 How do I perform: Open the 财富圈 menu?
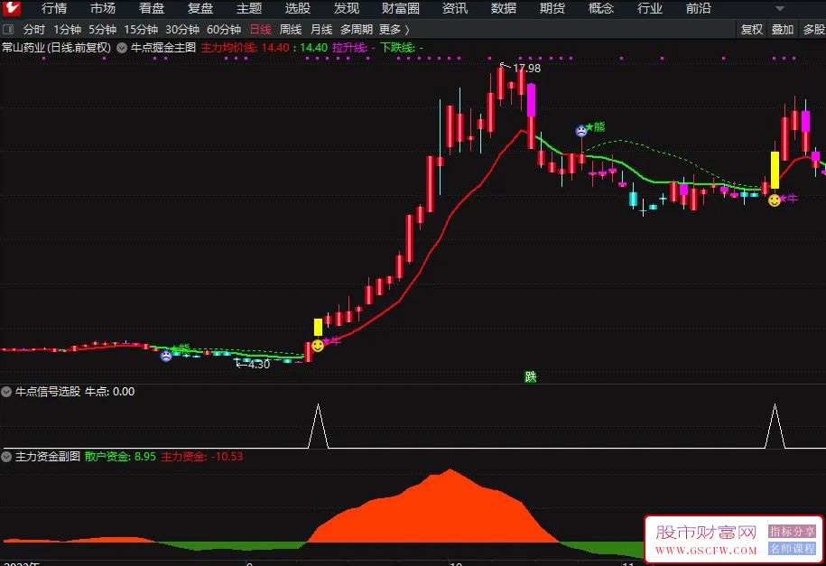[401, 8]
